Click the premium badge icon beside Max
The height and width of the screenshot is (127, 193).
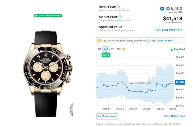pos(124,49)
